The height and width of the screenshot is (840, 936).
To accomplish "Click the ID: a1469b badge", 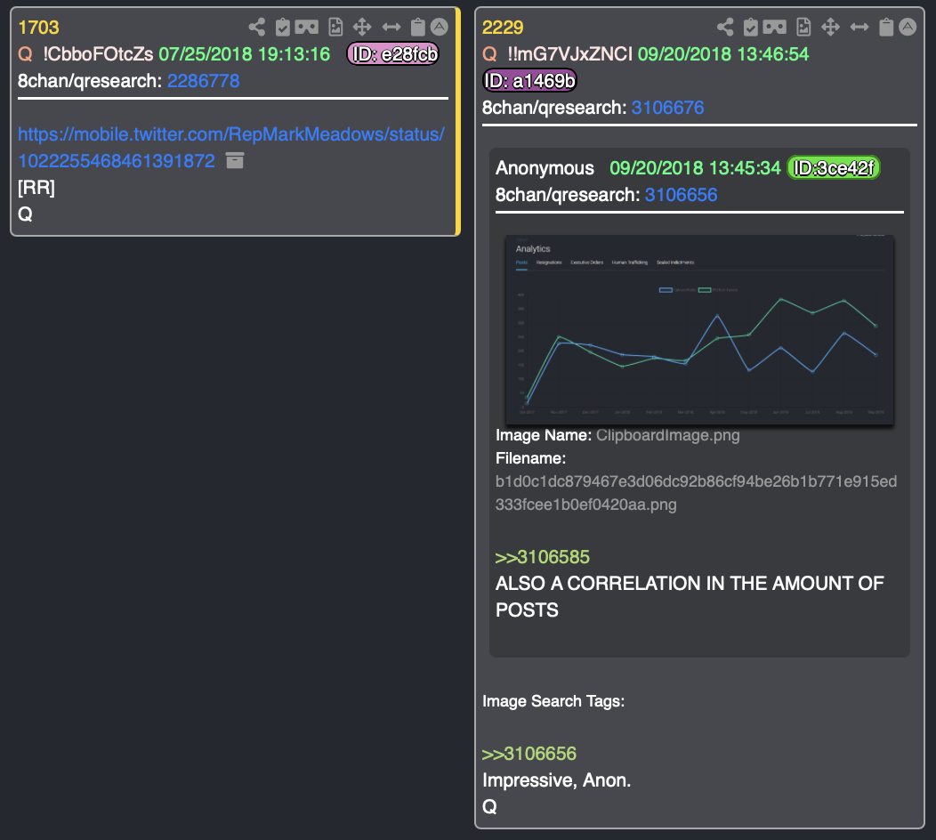I will tap(529, 81).
